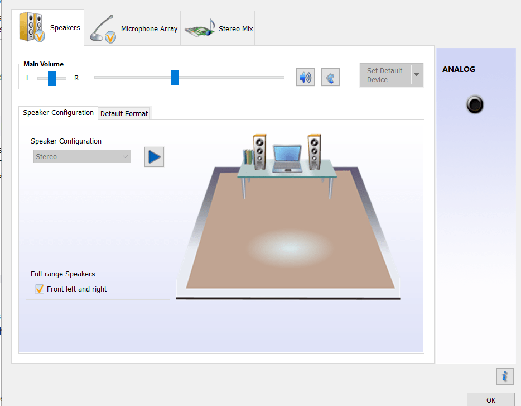The width and height of the screenshot is (521, 406).
Task: Click the ANALOG jack connector icon
Action: [x=474, y=105]
